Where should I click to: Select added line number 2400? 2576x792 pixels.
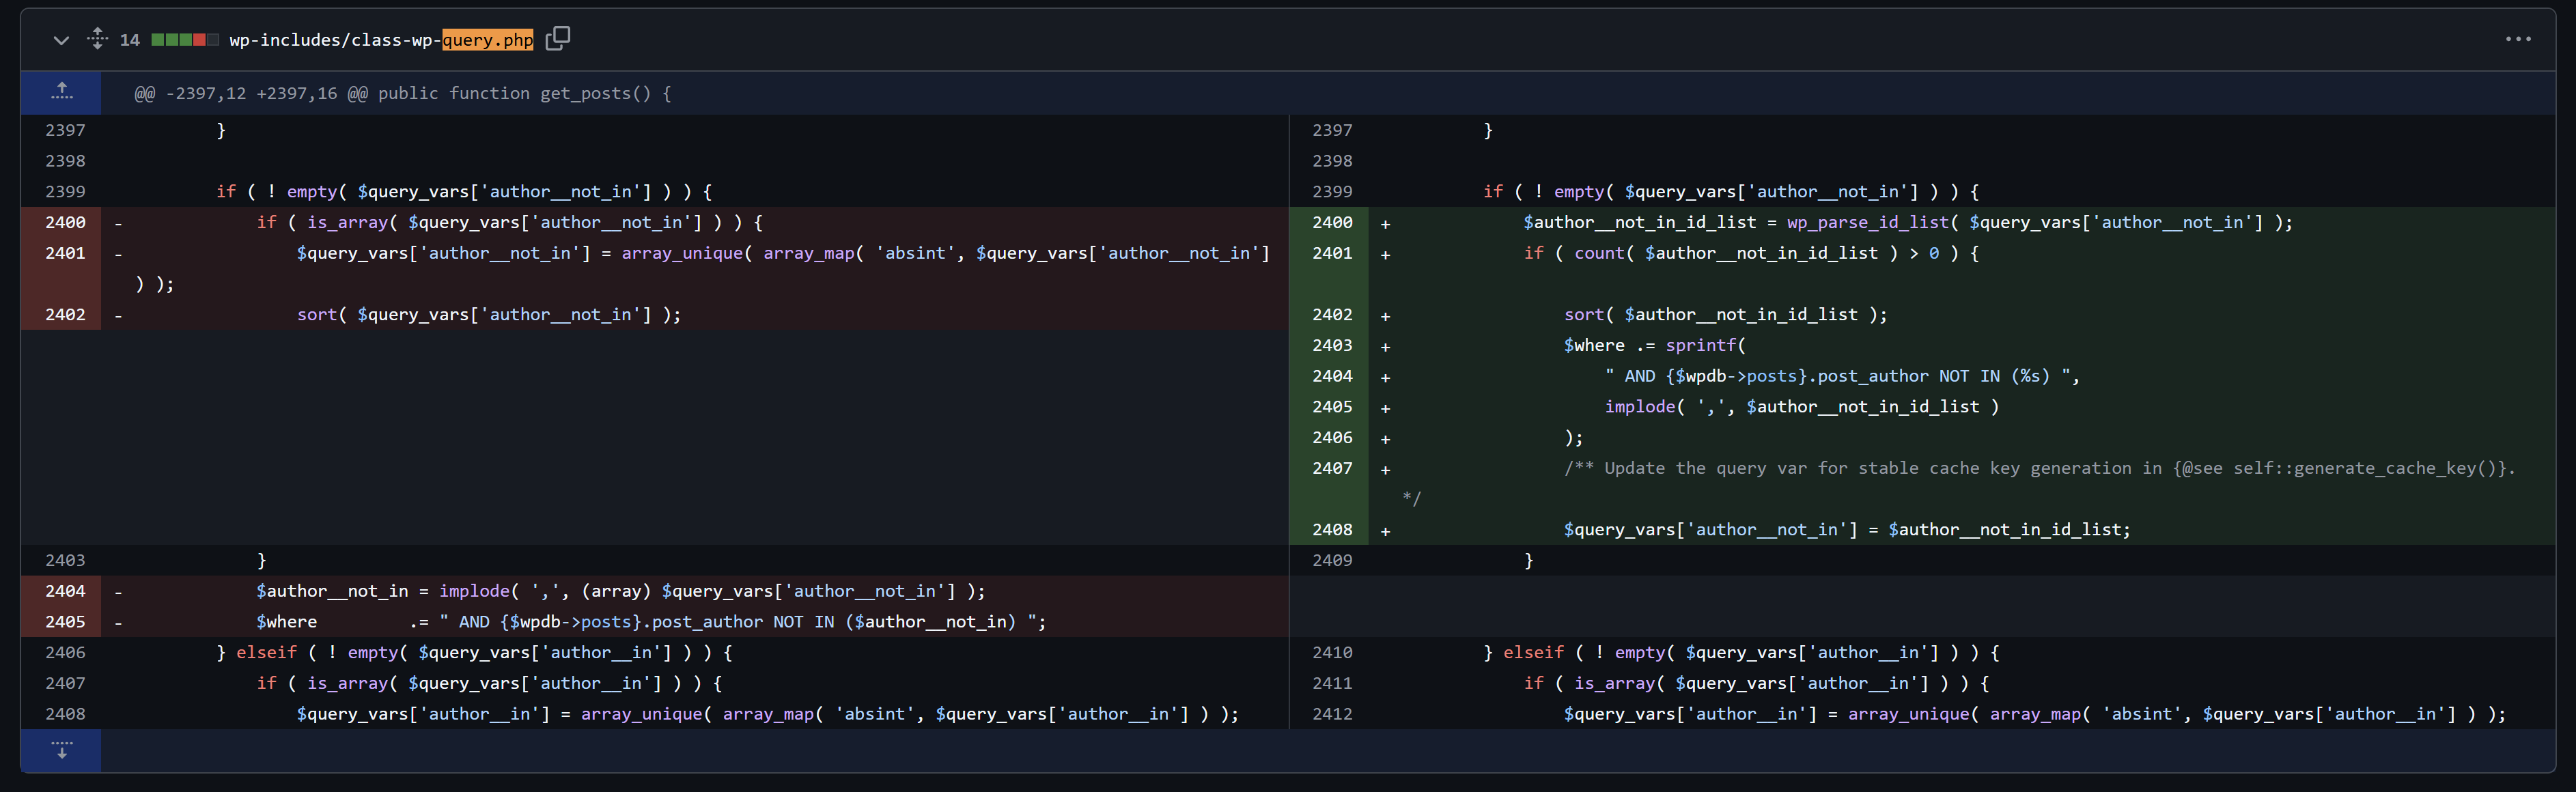click(1332, 222)
